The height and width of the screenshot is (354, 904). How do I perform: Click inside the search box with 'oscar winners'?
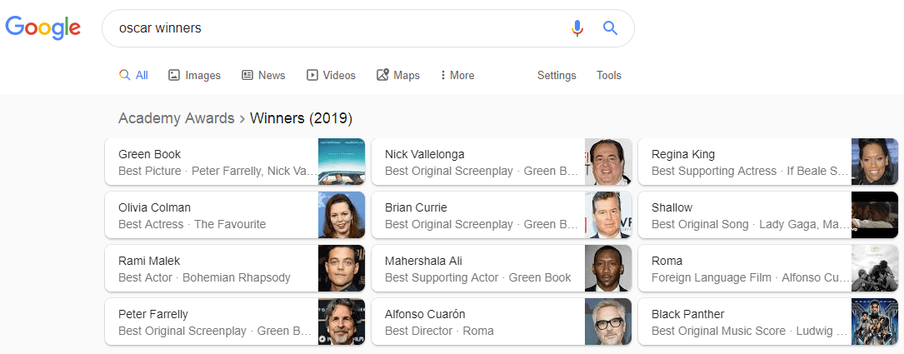367,28
